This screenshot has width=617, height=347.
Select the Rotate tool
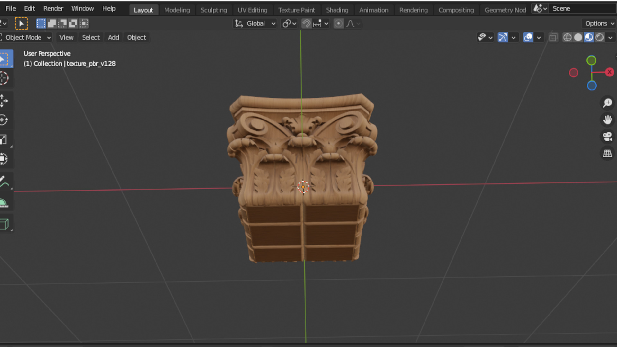pyautogui.click(x=4, y=120)
